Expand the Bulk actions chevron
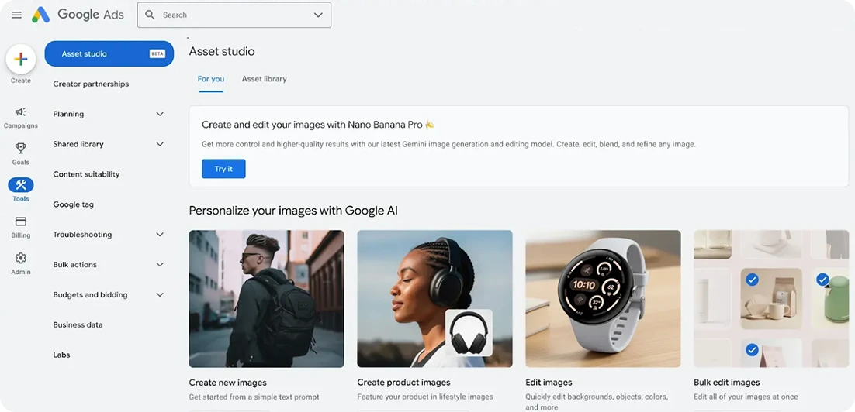The height and width of the screenshot is (412, 855). [160, 265]
